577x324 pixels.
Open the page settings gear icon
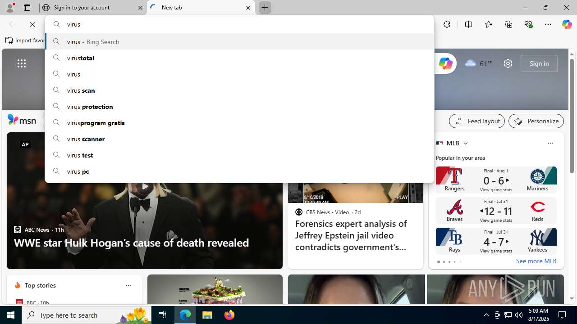508,63
